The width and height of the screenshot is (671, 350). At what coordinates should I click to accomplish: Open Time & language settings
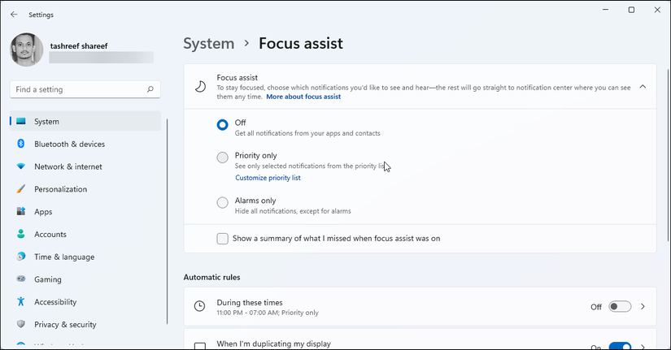point(64,257)
